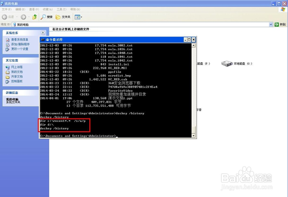The width and height of the screenshot is (288, 197).
Task: Open the views icon dropdown in toolbar
Action: click(78, 17)
